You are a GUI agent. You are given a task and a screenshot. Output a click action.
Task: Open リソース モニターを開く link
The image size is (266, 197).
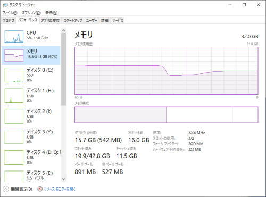[60, 189]
